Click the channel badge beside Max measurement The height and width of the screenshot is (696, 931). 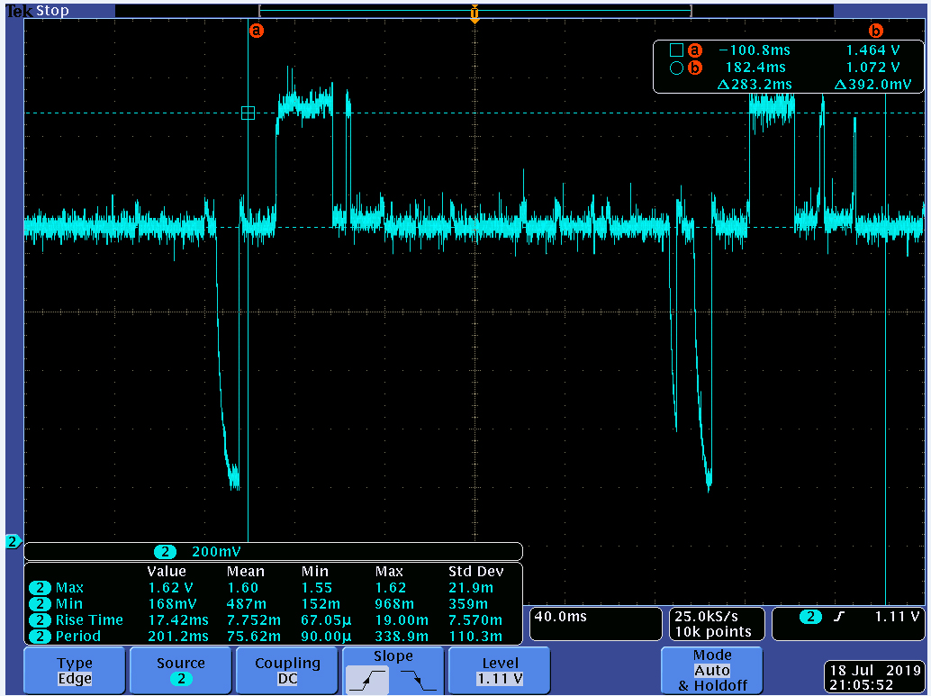tap(40, 588)
